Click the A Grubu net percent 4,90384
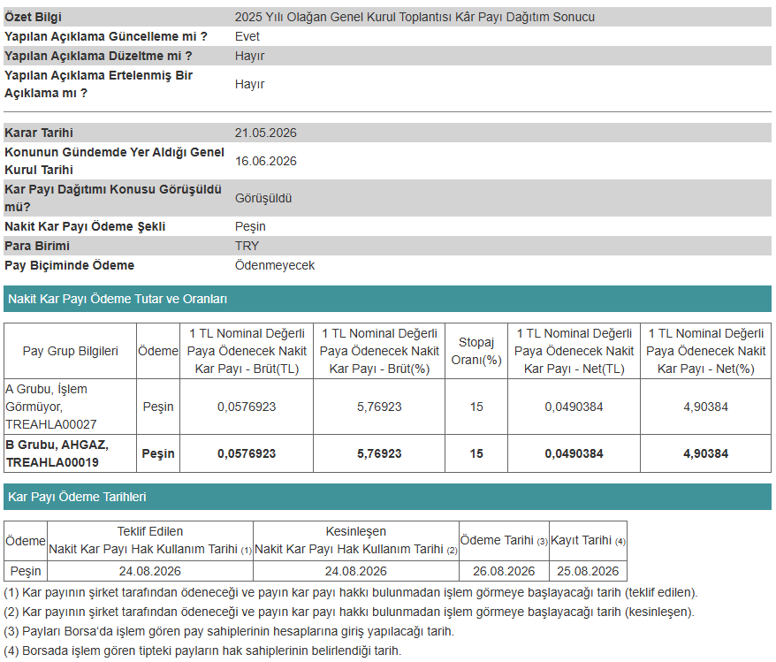 point(705,407)
